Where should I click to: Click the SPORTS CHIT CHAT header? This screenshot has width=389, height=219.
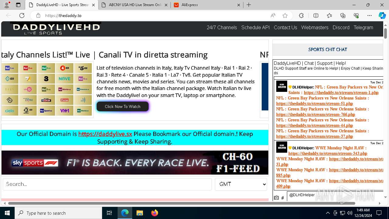point(328,49)
